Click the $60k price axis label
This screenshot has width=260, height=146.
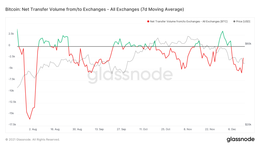point(248,44)
